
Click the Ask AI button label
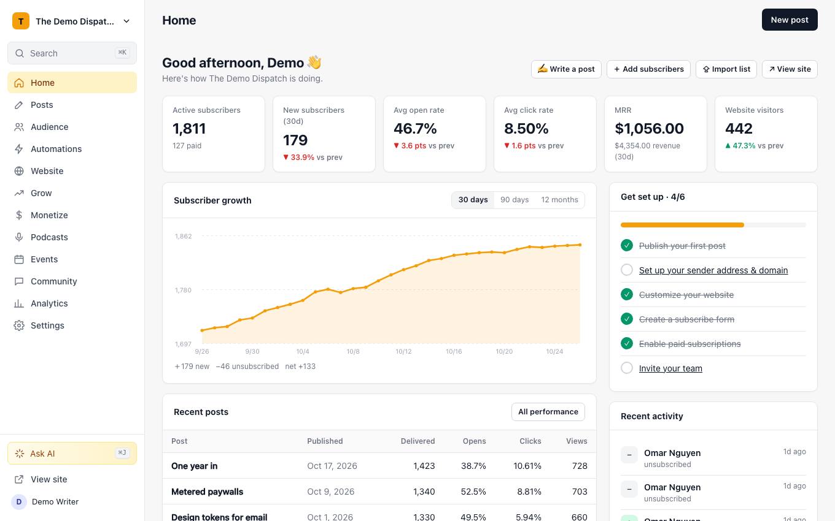[42, 454]
